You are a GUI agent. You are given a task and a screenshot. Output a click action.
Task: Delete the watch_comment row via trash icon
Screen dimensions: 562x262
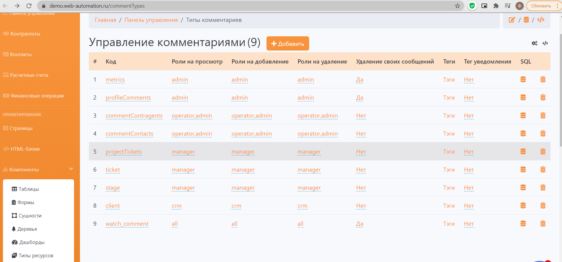tap(543, 224)
